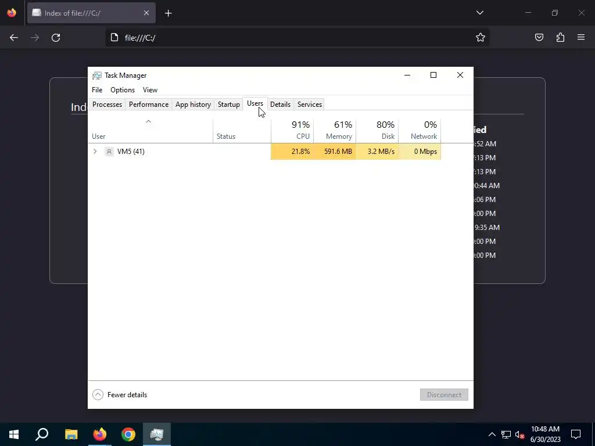Select the Users tab

[x=255, y=103]
